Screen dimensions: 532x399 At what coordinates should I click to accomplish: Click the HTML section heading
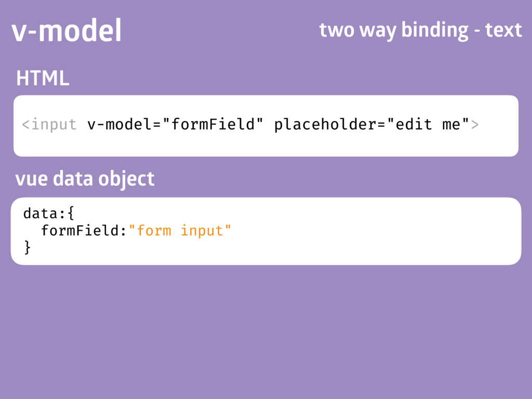[x=43, y=78]
